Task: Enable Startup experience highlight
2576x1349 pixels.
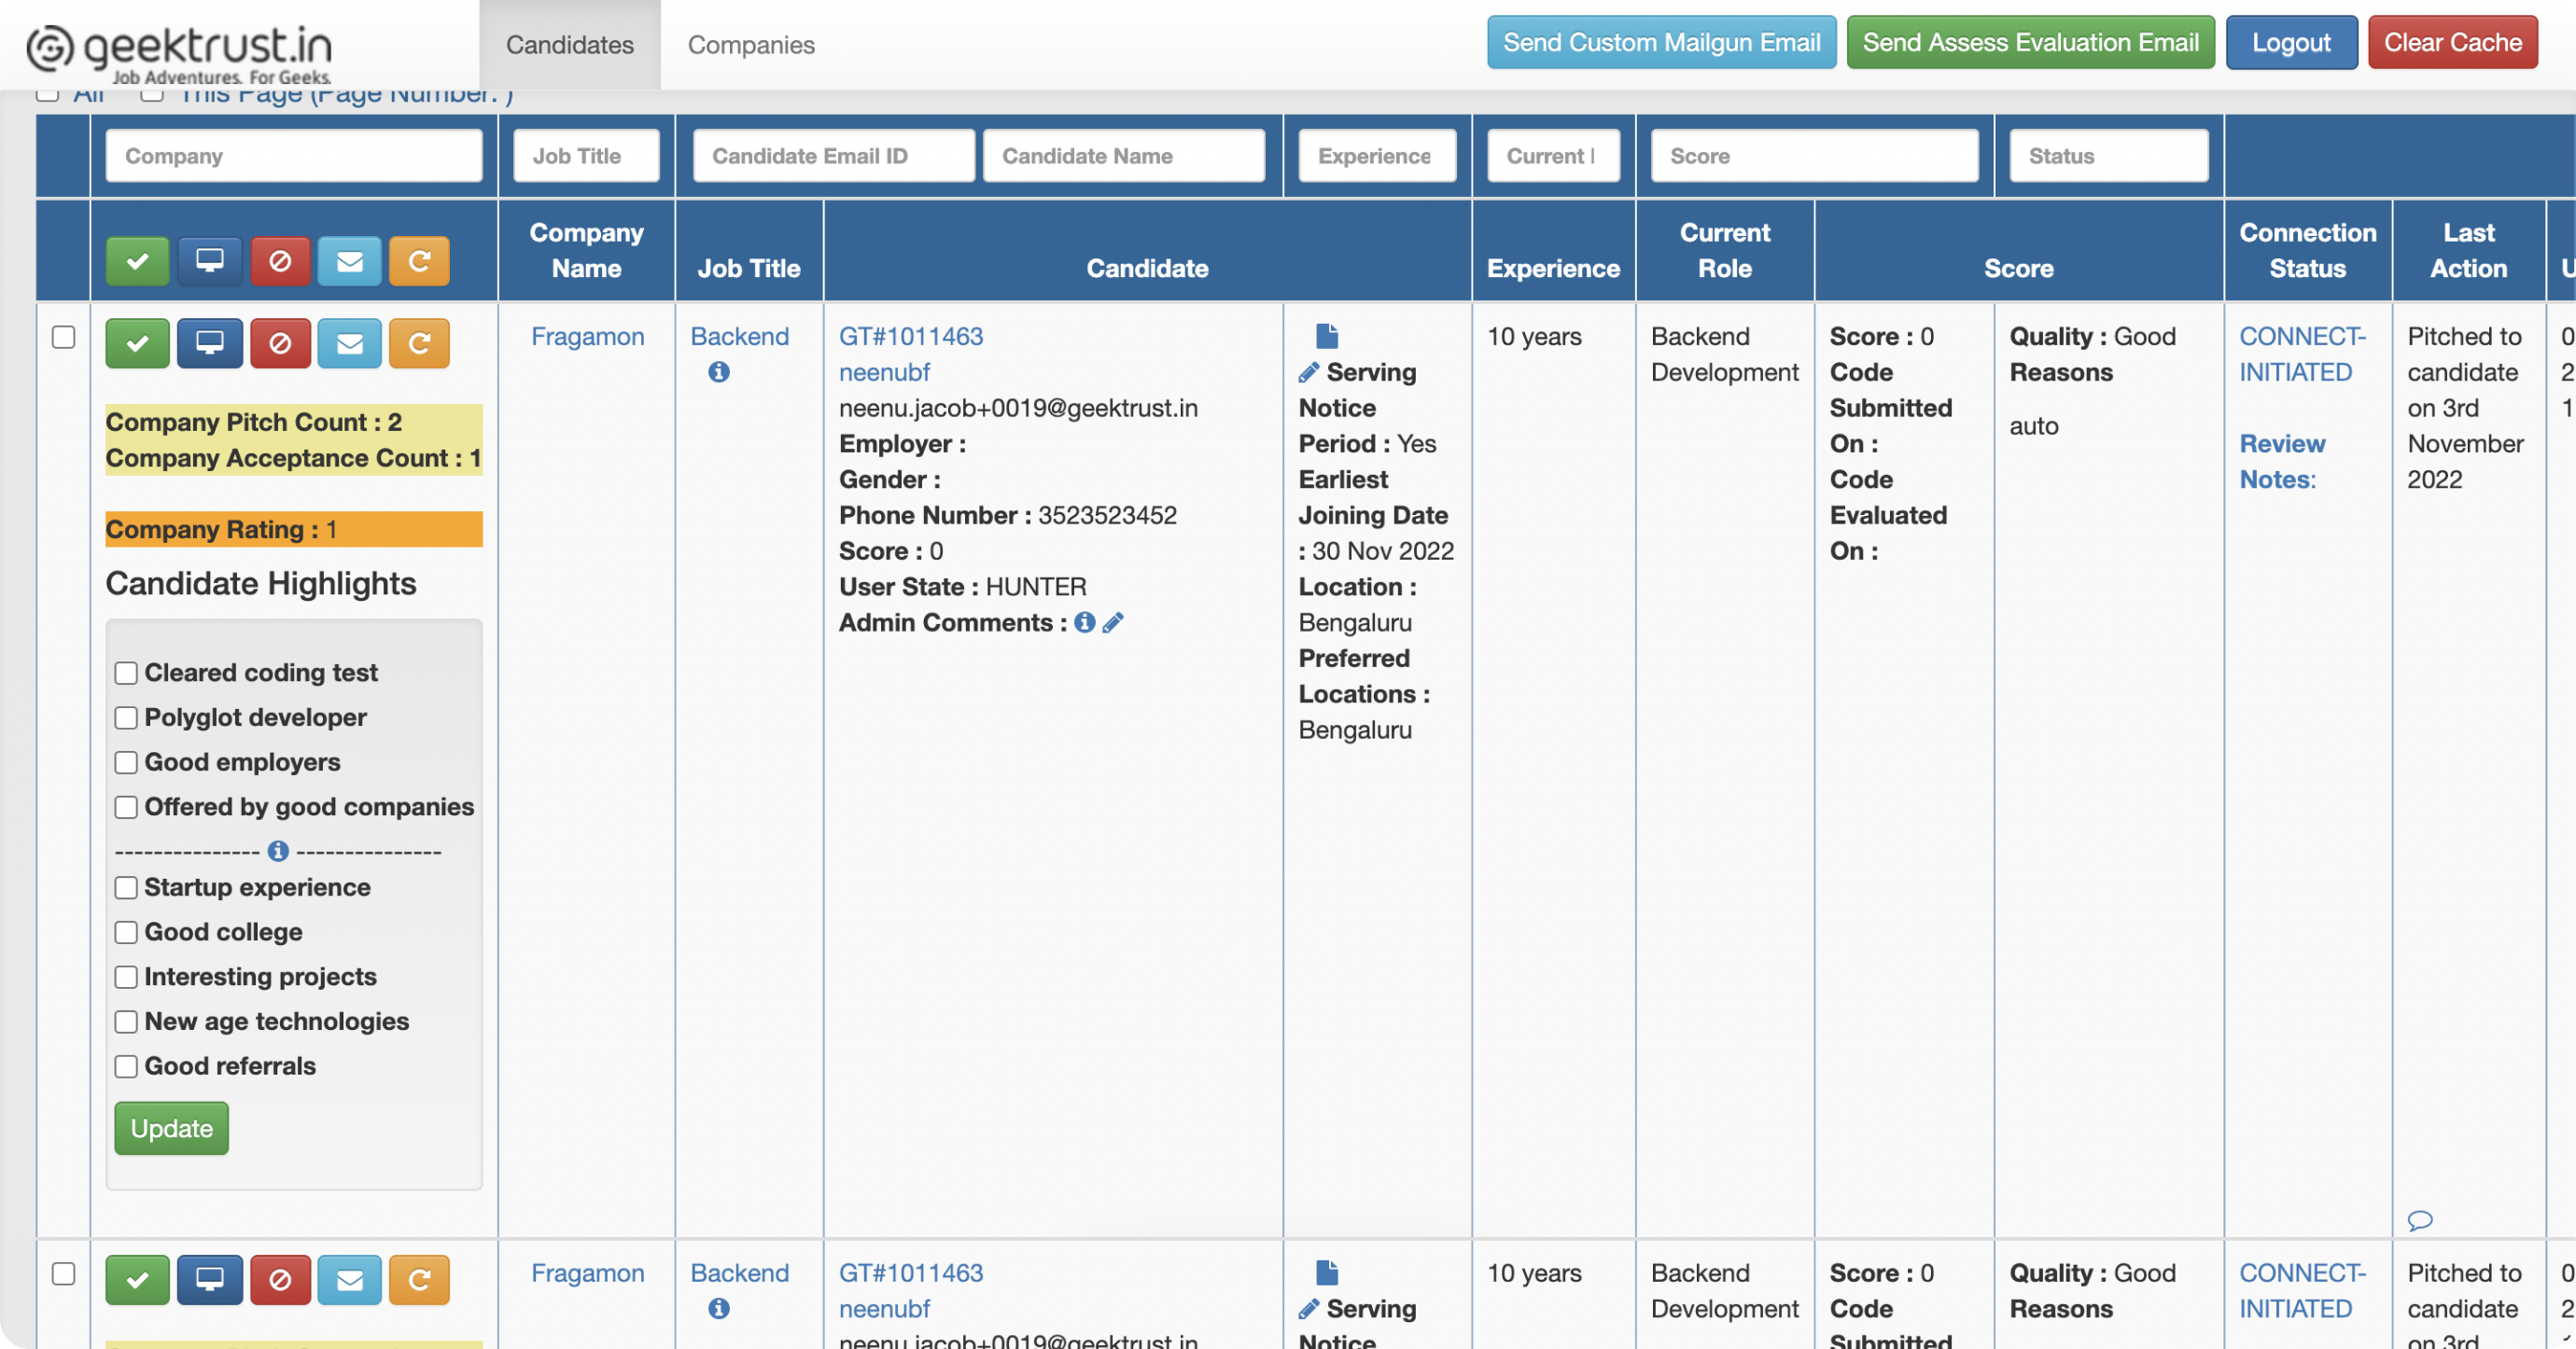Action: pos(126,887)
